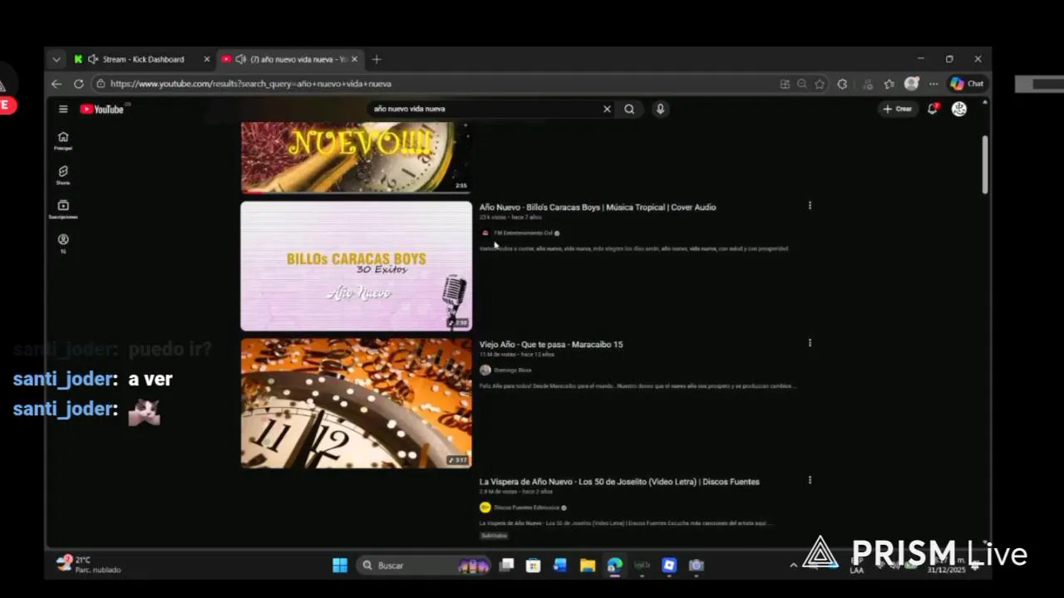Open weather widget showing 21°C
1064x598 pixels.
click(x=88, y=565)
